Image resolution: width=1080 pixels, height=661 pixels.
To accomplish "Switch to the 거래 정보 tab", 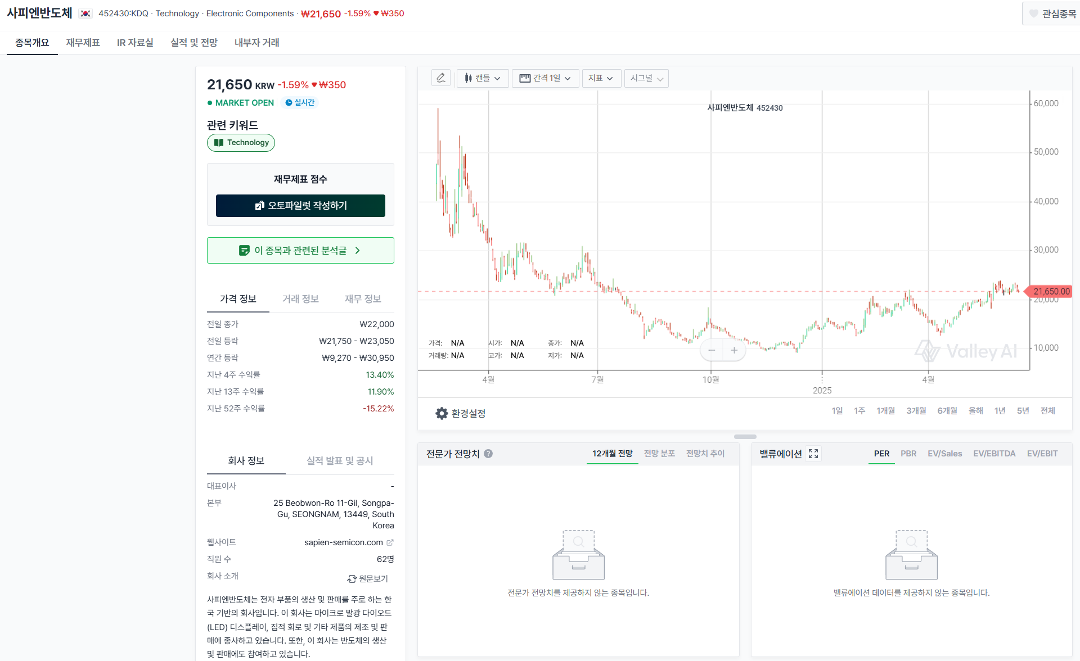I will coord(300,299).
